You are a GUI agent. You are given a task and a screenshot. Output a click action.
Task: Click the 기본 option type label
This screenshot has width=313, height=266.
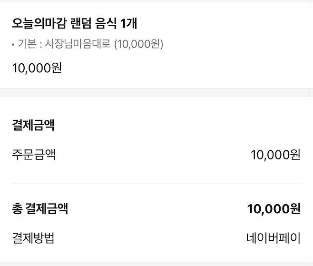[26, 44]
